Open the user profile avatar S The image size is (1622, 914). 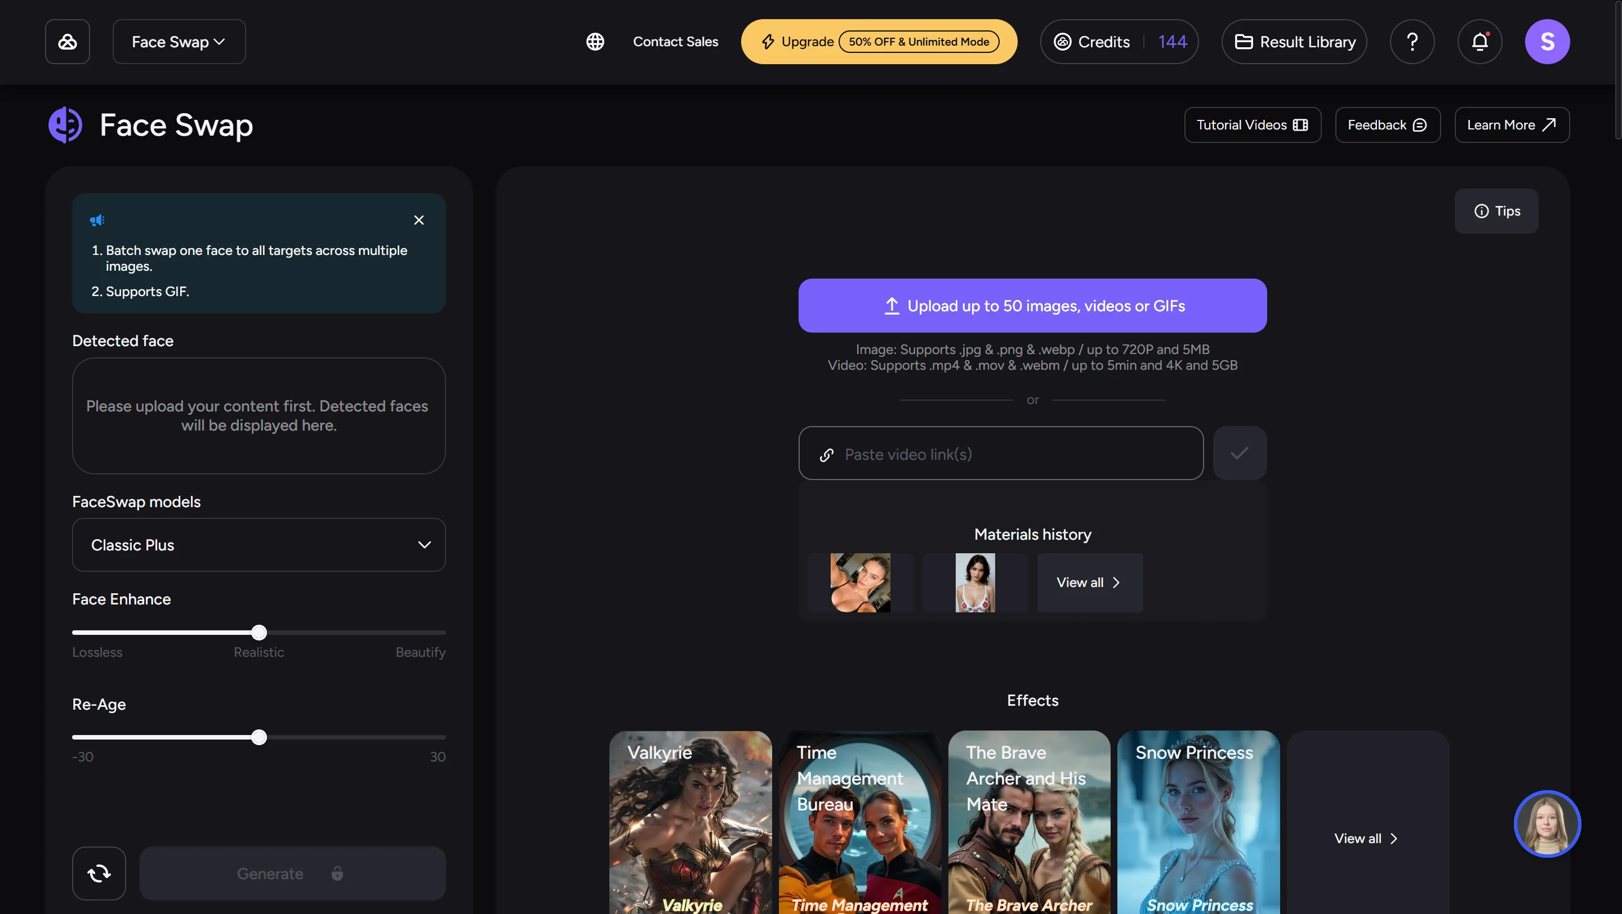point(1547,42)
